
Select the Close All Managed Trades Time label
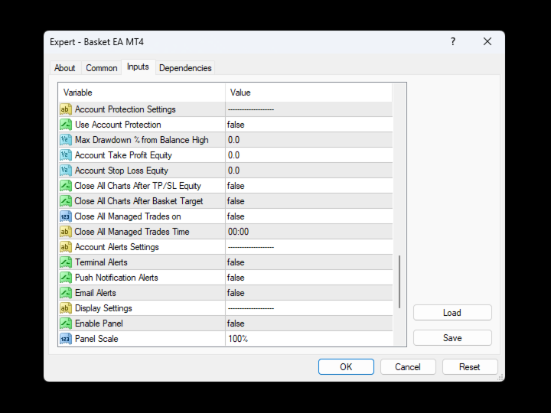tap(132, 232)
